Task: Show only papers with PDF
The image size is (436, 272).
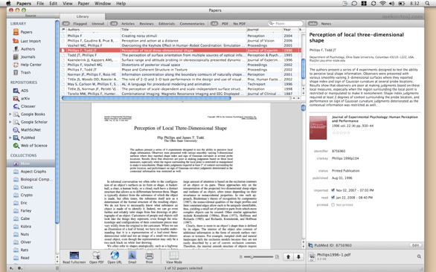Action: pos(225,24)
